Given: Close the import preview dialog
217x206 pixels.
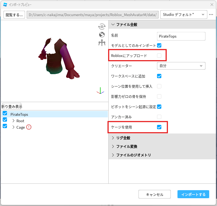Looking at the screenshot, I should (212, 5).
